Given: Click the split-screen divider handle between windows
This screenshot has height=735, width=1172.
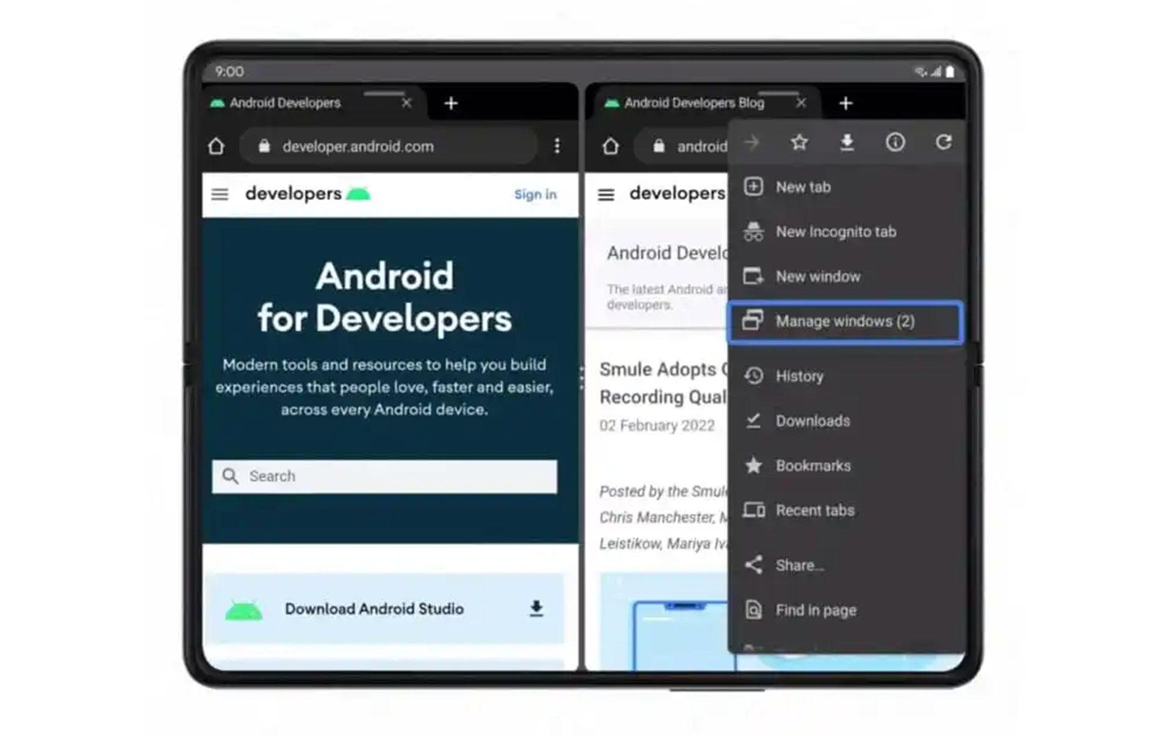Looking at the screenshot, I should [x=582, y=378].
